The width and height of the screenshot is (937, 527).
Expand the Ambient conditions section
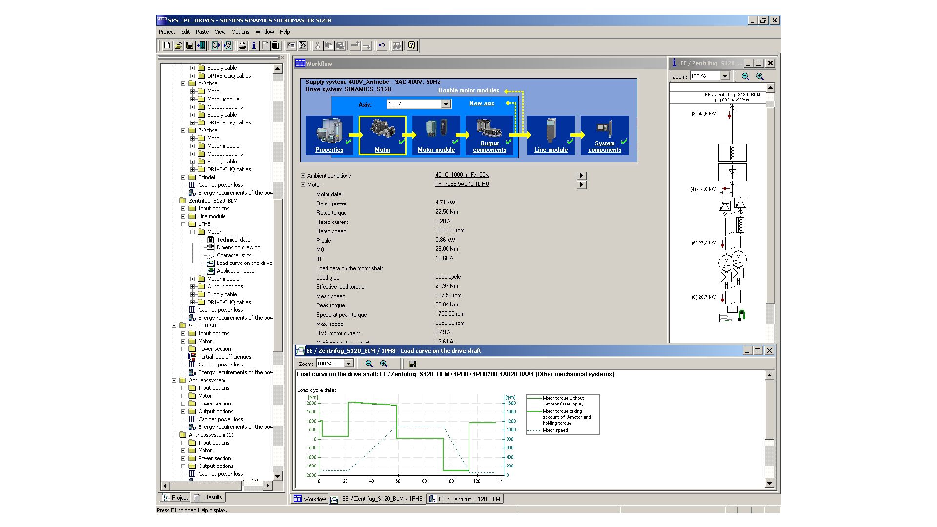(303, 176)
